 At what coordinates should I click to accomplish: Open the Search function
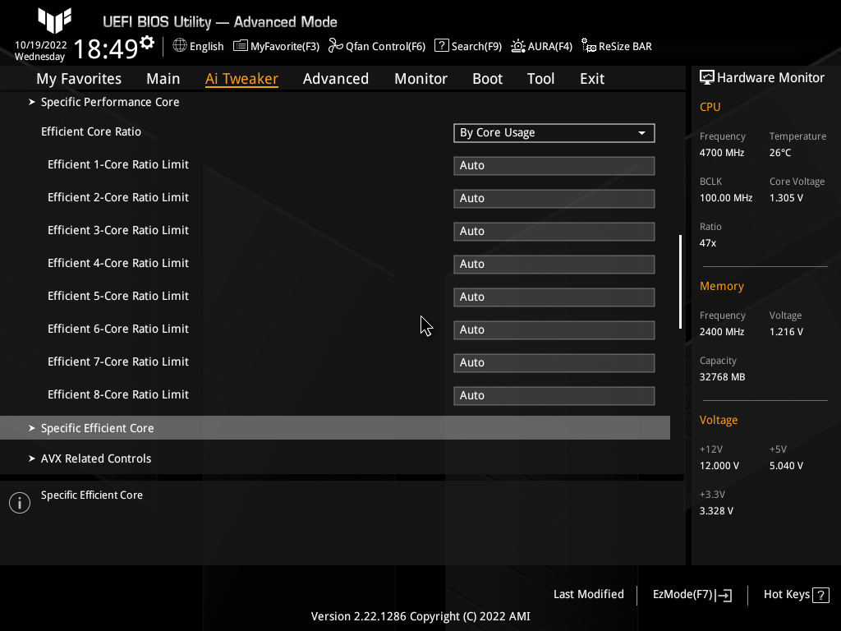[467, 46]
